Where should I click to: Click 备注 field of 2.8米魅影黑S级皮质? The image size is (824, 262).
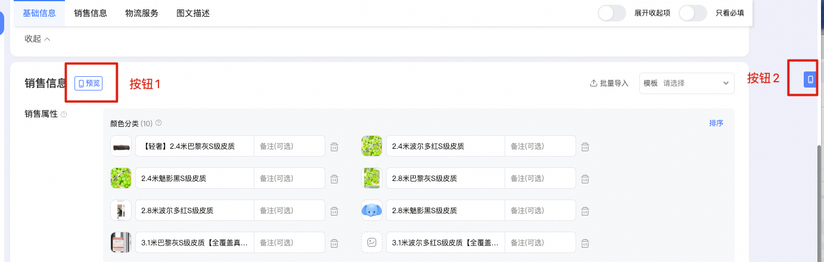(x=540, y=210)
